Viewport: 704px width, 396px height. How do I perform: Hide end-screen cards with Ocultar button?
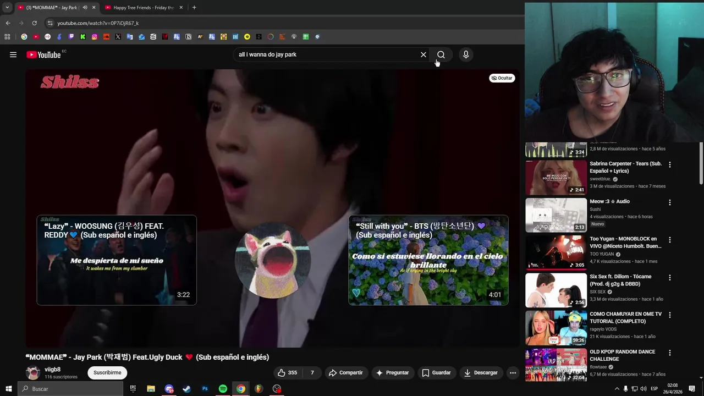click(502, 78)
